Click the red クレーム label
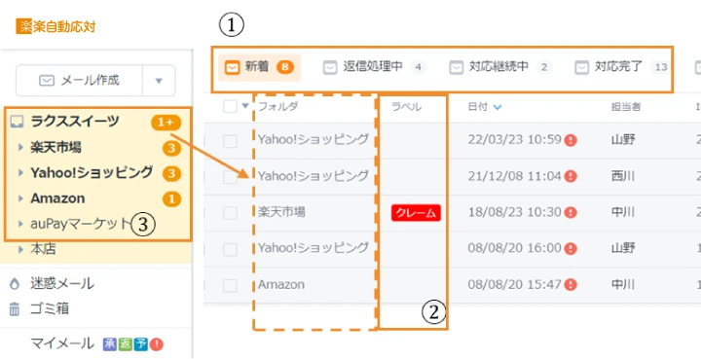702x359 pixels. (416, 213)
